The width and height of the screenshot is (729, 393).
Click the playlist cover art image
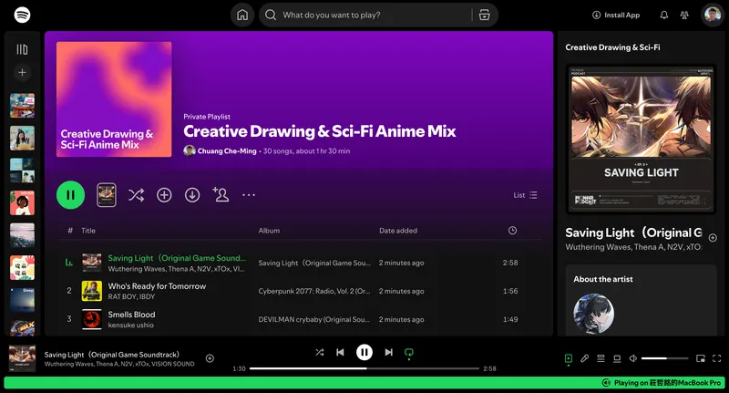tap(114, 99)
